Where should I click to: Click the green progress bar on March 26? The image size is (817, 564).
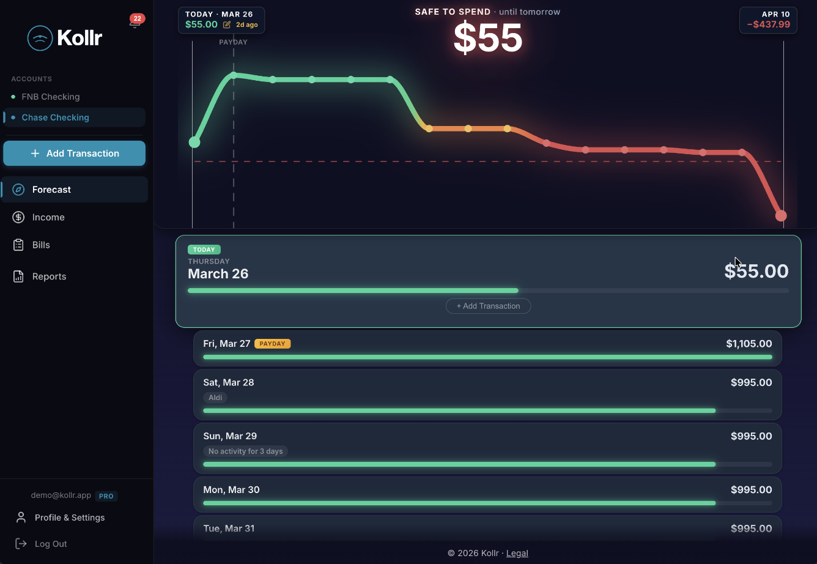pos(353,291)
